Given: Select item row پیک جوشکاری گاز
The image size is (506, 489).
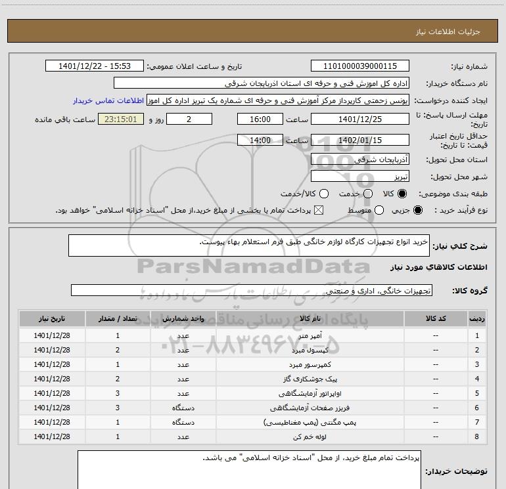Looking at the screenshot, I should tap(253, 379).
